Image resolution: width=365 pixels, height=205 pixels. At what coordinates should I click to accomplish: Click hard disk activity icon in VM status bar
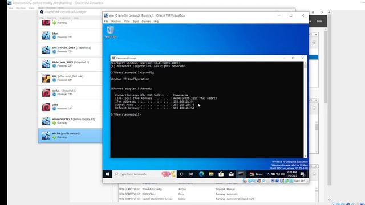245,181
